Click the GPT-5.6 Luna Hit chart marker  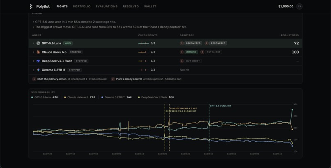pos(221,106)
